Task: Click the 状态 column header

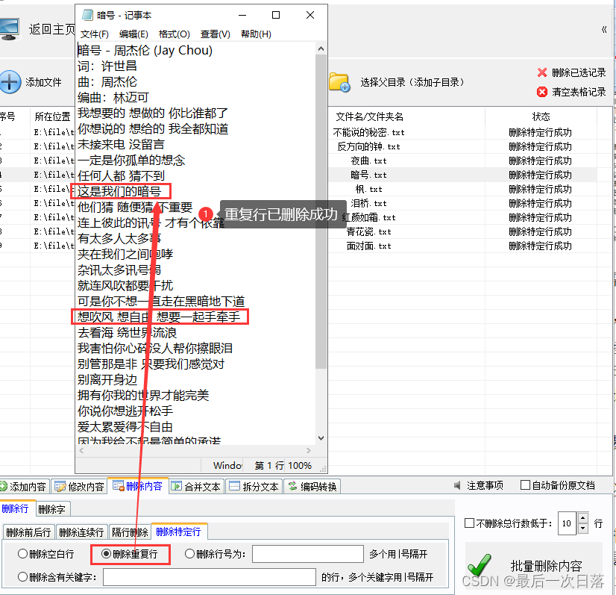Action: click(541, 116)
